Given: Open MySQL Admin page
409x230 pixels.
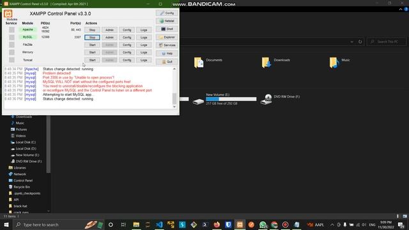Looking at the screenshot, I should [x=109, y=37].
